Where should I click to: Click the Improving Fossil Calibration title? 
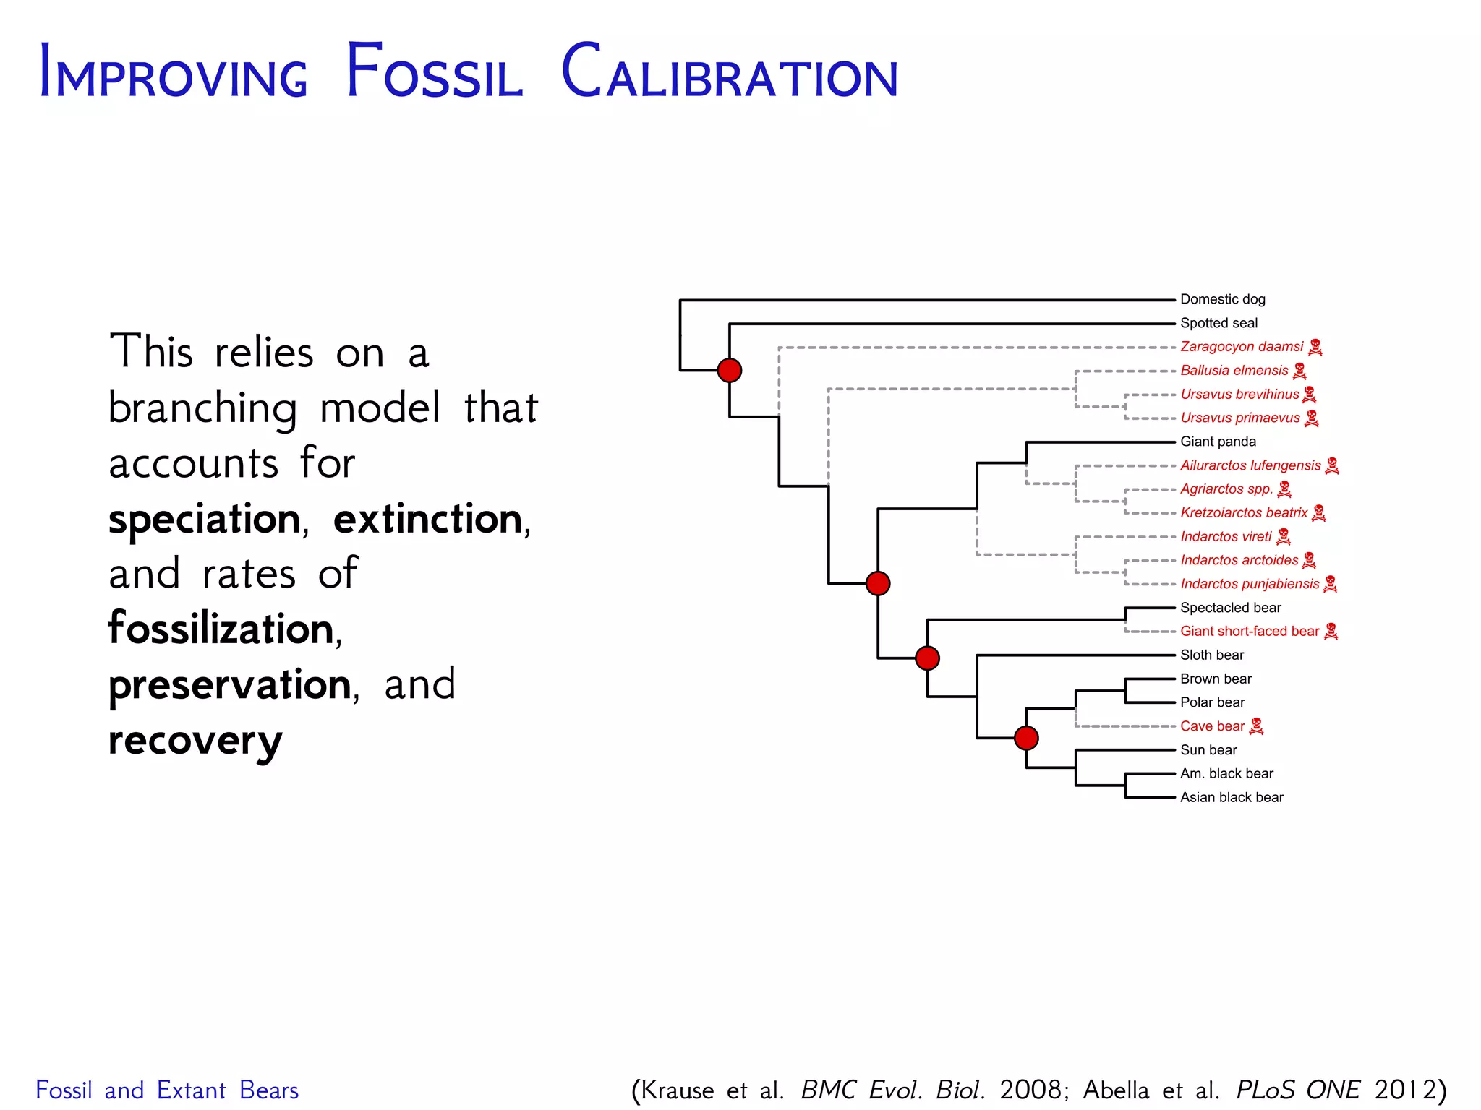tap(468, 72)
